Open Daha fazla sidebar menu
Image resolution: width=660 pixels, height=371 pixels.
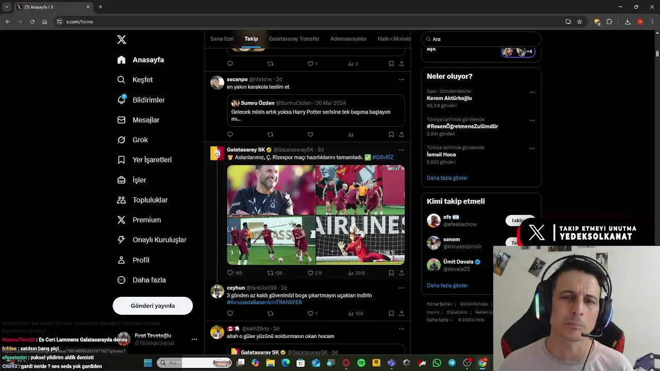pyautogui.click(x=141, y=280)
